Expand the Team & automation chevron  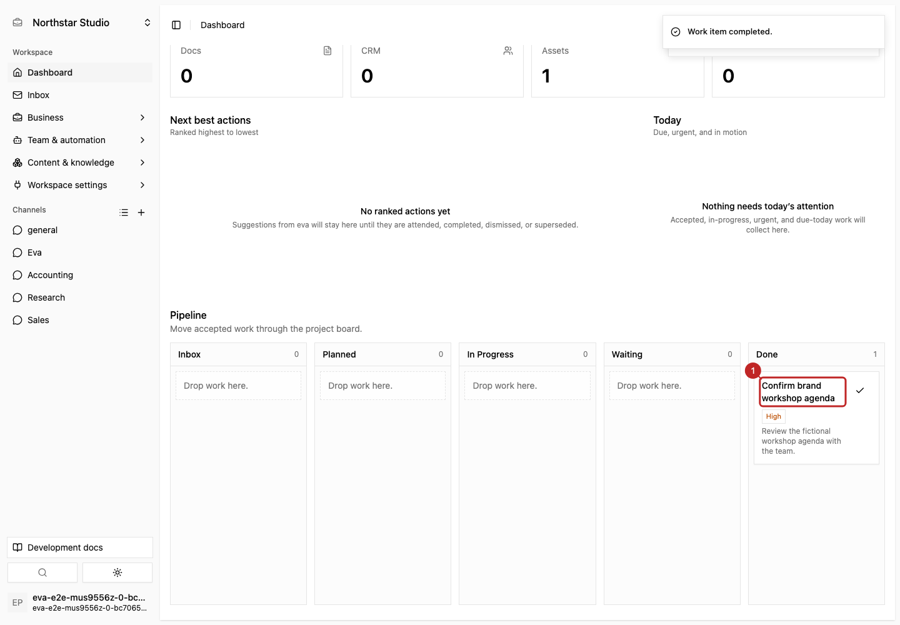(142, 140)
